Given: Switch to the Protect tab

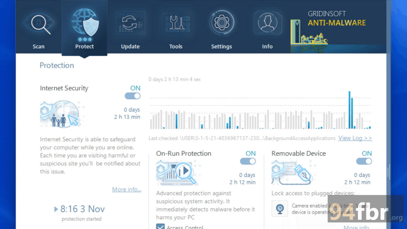Looking at the screenshot, I should pyautogui.click(x=84, y=28).
